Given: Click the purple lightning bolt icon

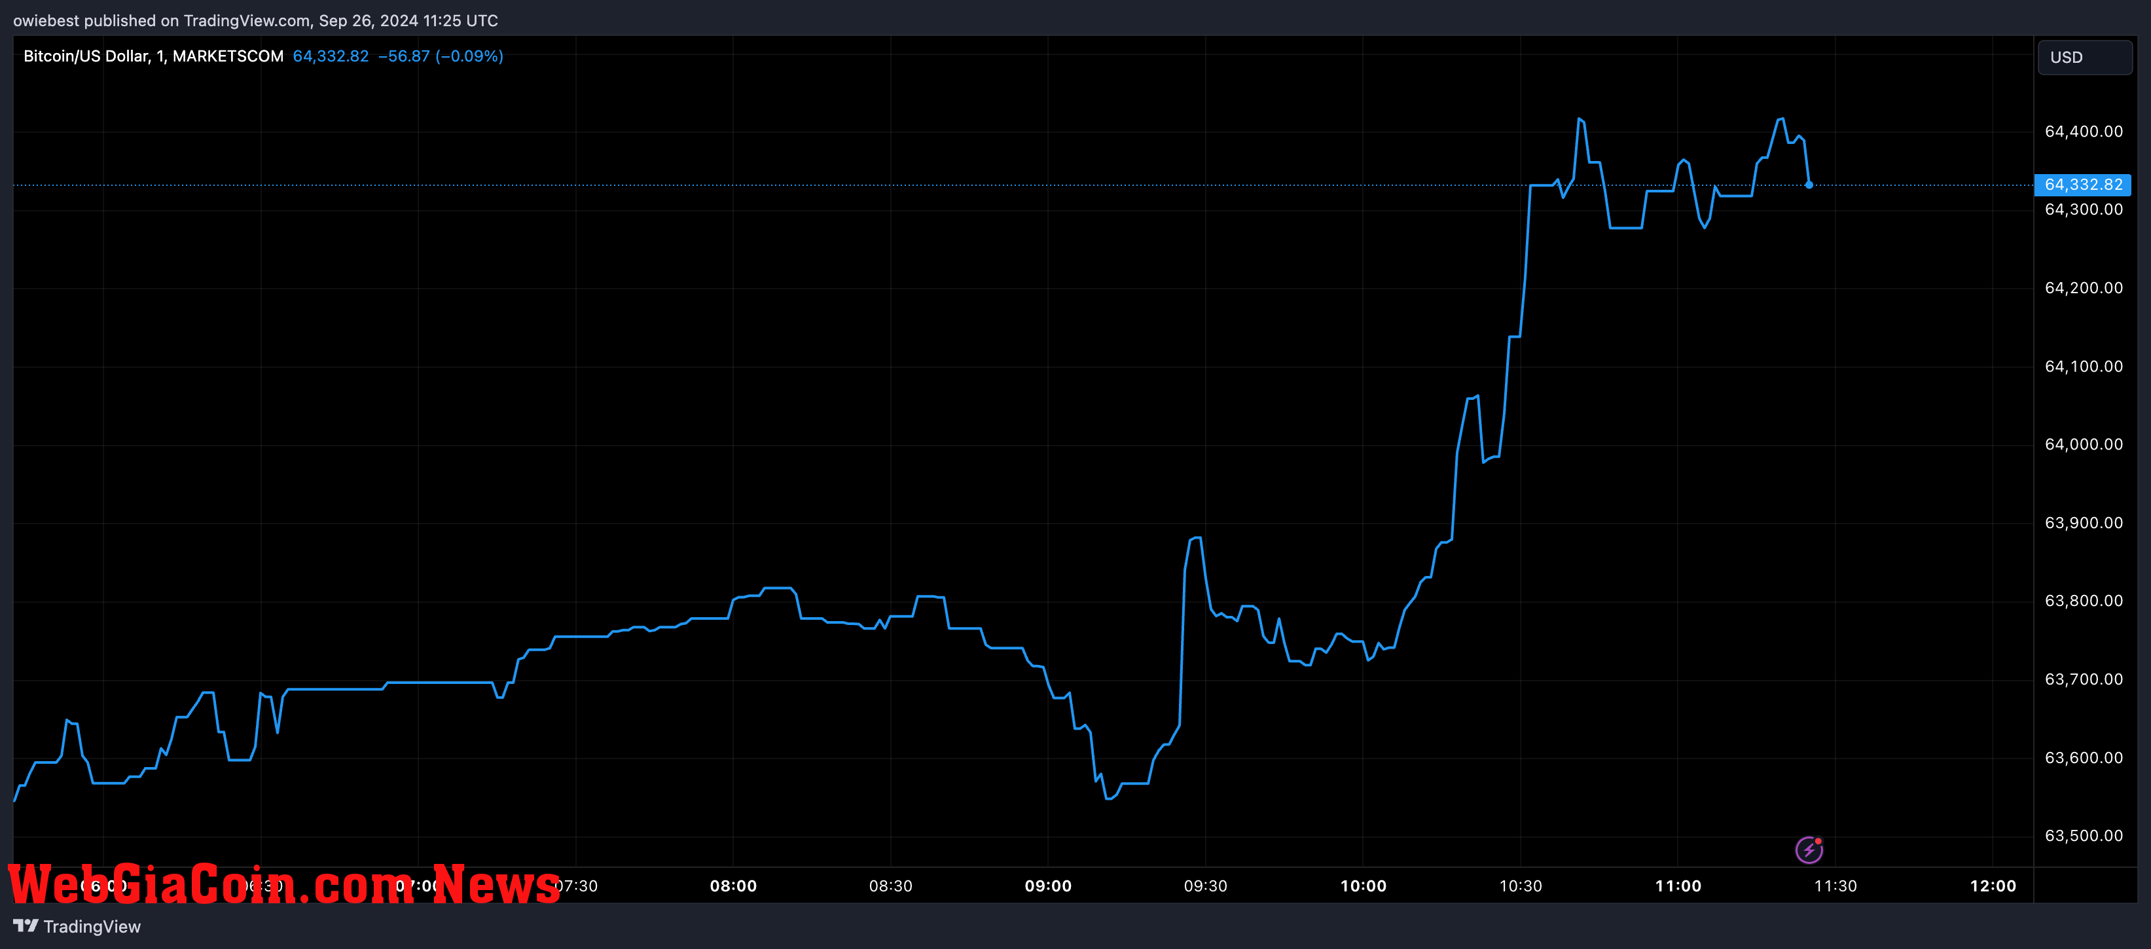Looking at the screenshot, I should coord(1809,851).
